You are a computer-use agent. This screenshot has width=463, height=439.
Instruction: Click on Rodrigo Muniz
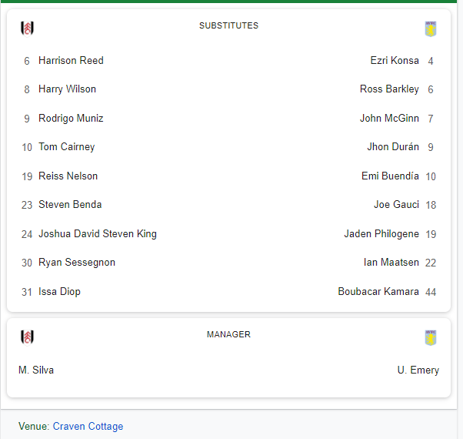(x=71, y=119)
